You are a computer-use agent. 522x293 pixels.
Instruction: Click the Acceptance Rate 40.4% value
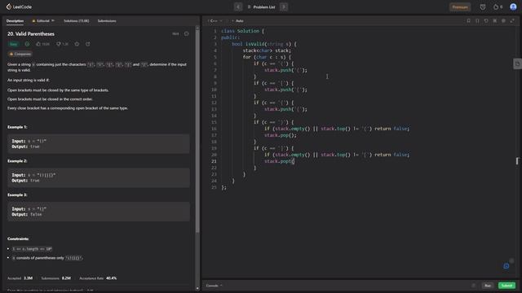[111, 278]
